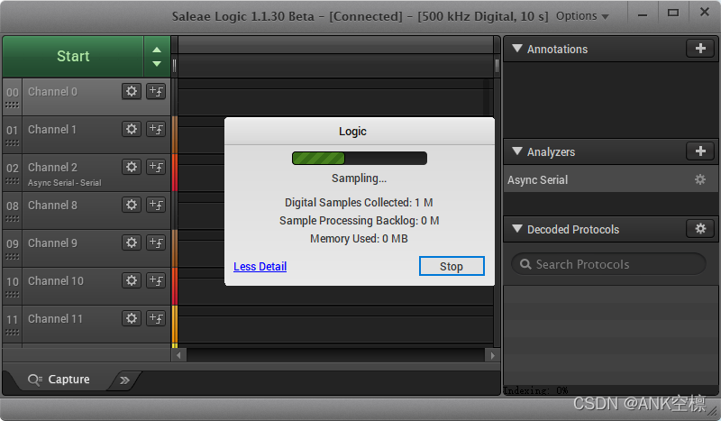Click the Less Detail link
The height and width of the screenshot is (421, 721).
point(260,267)
